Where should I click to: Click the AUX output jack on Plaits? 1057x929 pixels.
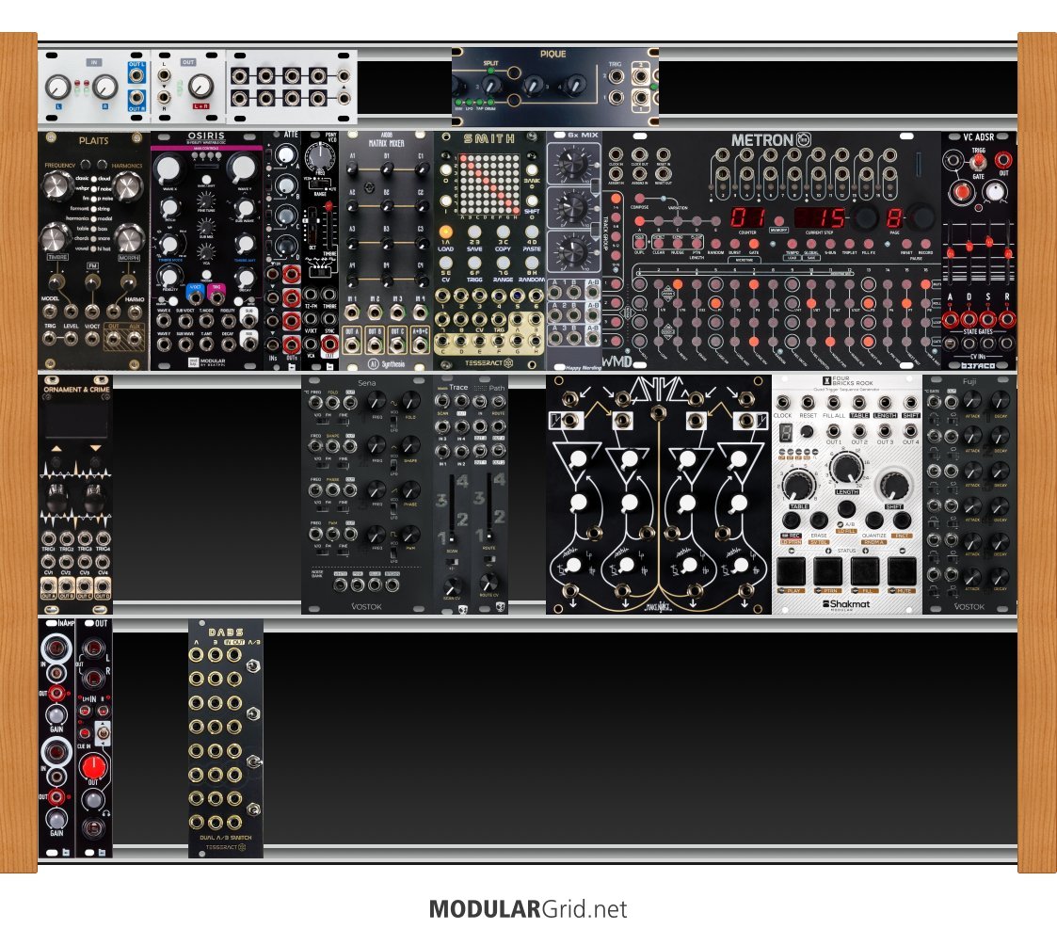135,339
